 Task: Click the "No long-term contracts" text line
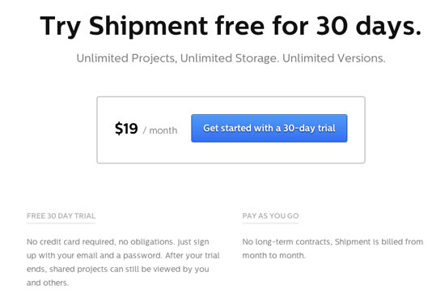coord(333,242)
